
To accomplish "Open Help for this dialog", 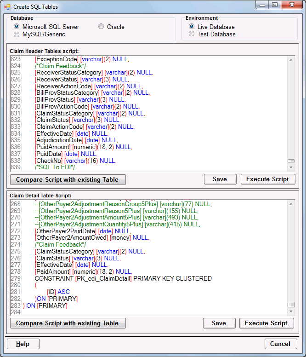I will pyautogui.click(x=23, y=344).
